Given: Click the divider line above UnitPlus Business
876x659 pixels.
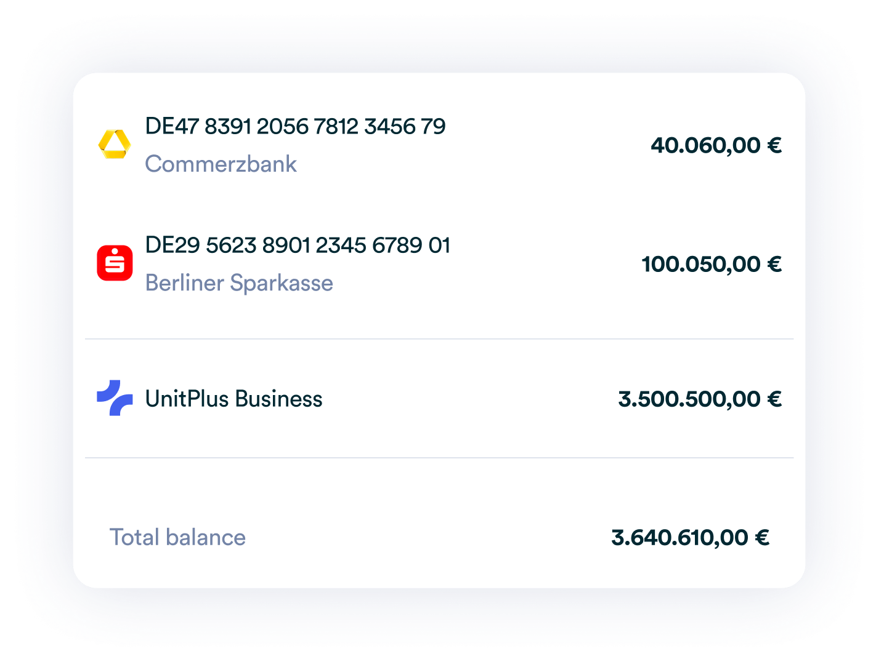Looking at the screenshot, I should (439, 338).
